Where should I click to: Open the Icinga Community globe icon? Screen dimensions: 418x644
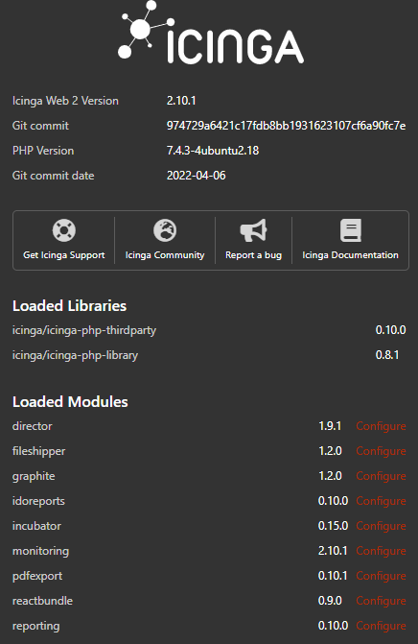click(165, 230)
